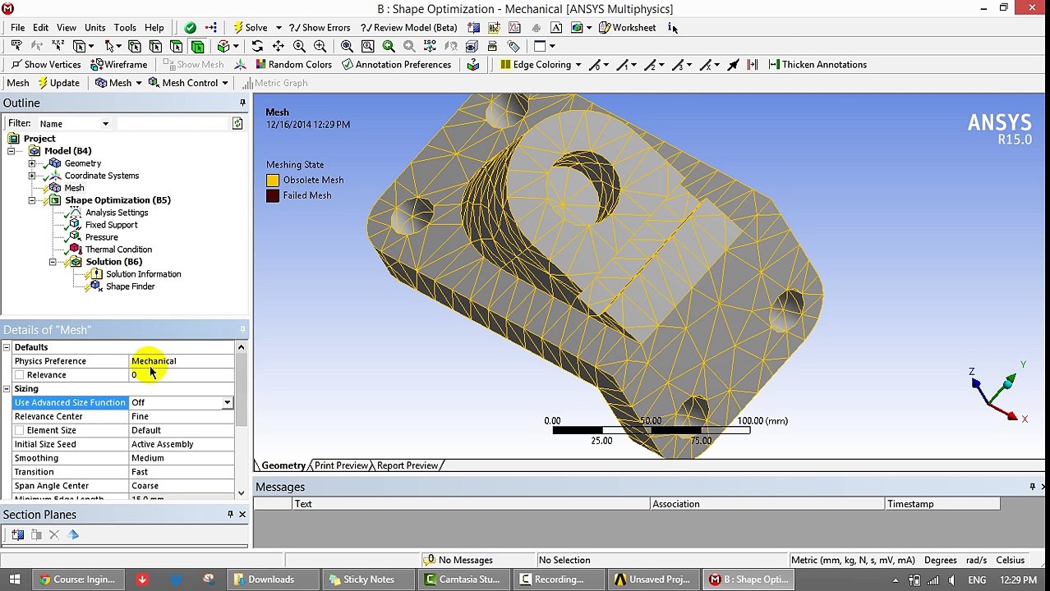The height and width of the screenshot is (591, 1050).
Task: Click the Coordinates XYZ icon
Action: coord(58,46)
